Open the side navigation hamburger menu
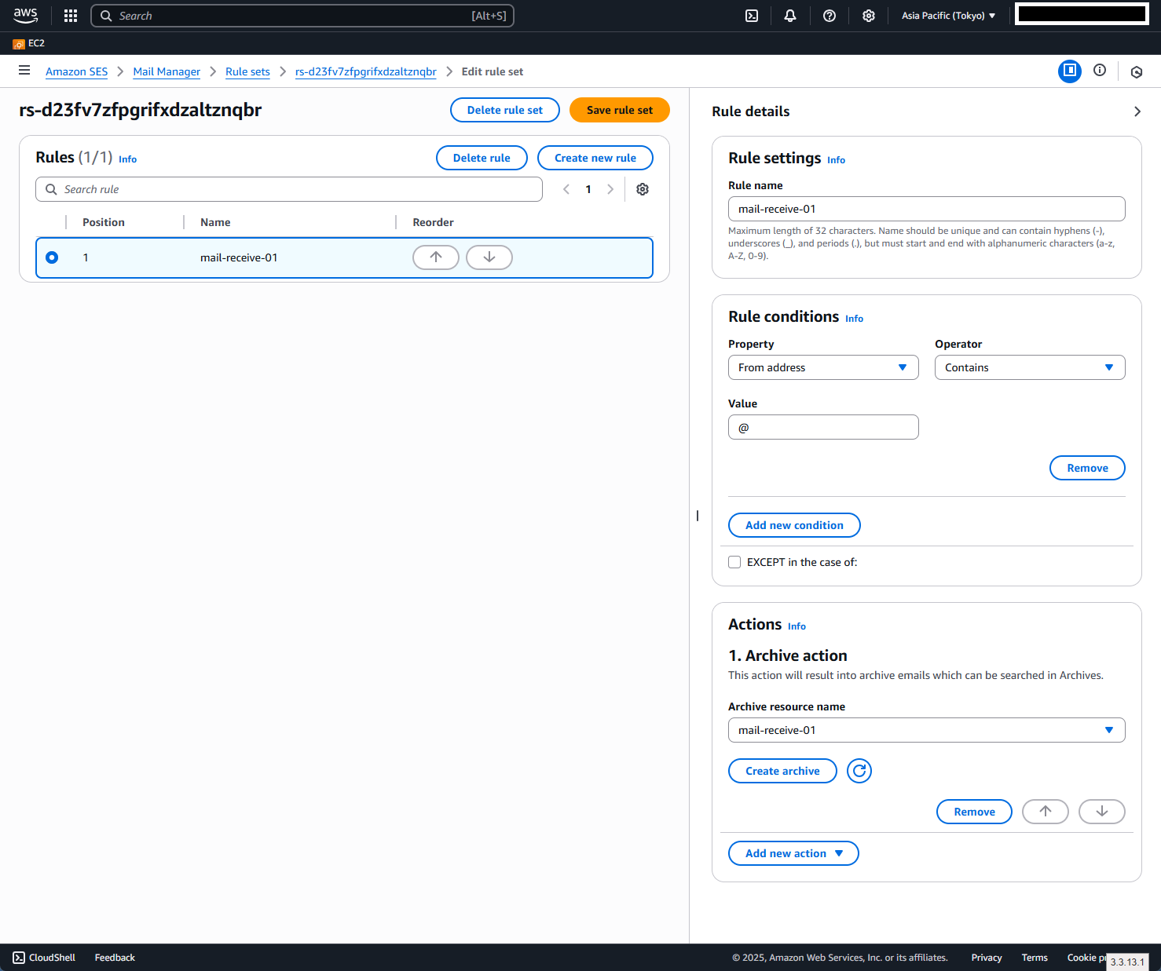This screenshot has height=971, width=1161. [24, 71]
